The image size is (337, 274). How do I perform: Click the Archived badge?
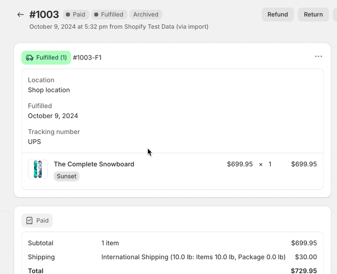click(x=146, y=14)
